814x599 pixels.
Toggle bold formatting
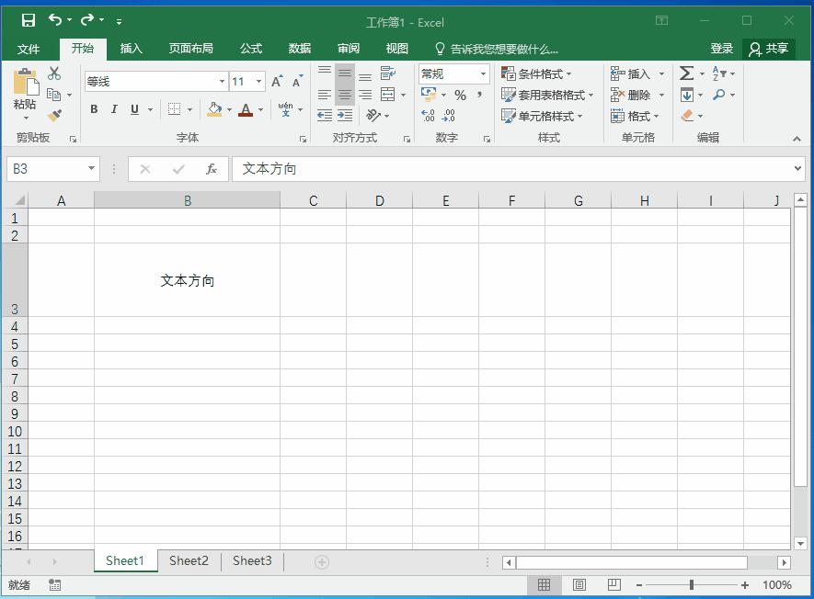[x=93, y=108]
